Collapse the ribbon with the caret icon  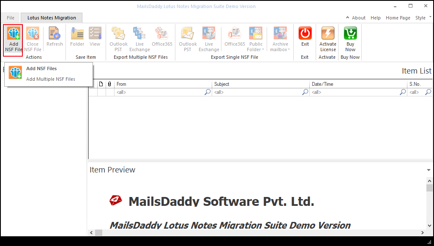click(347, 17)
